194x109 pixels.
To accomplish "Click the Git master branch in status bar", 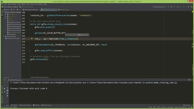I will [170, 107].
